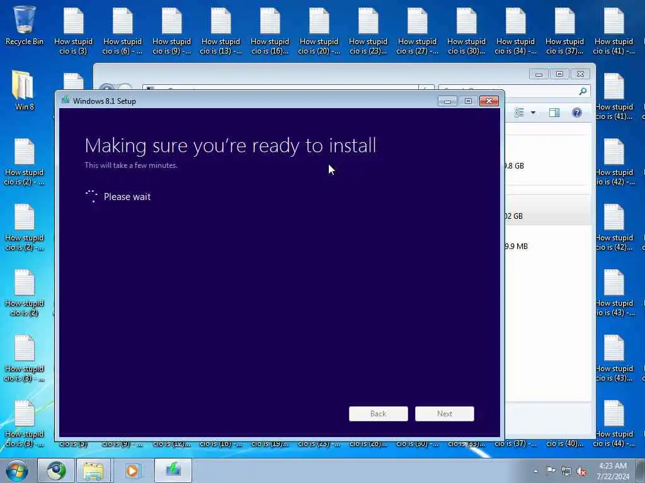Show hidden tray icons arrow
The image size is (645, 483).
pos(535,472)
